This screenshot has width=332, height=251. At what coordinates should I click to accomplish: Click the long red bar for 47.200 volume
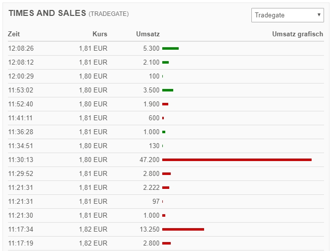pyautogui.click(x=236, y=160)
